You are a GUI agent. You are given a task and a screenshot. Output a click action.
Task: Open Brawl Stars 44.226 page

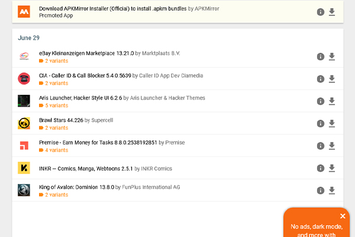(61, 120)
